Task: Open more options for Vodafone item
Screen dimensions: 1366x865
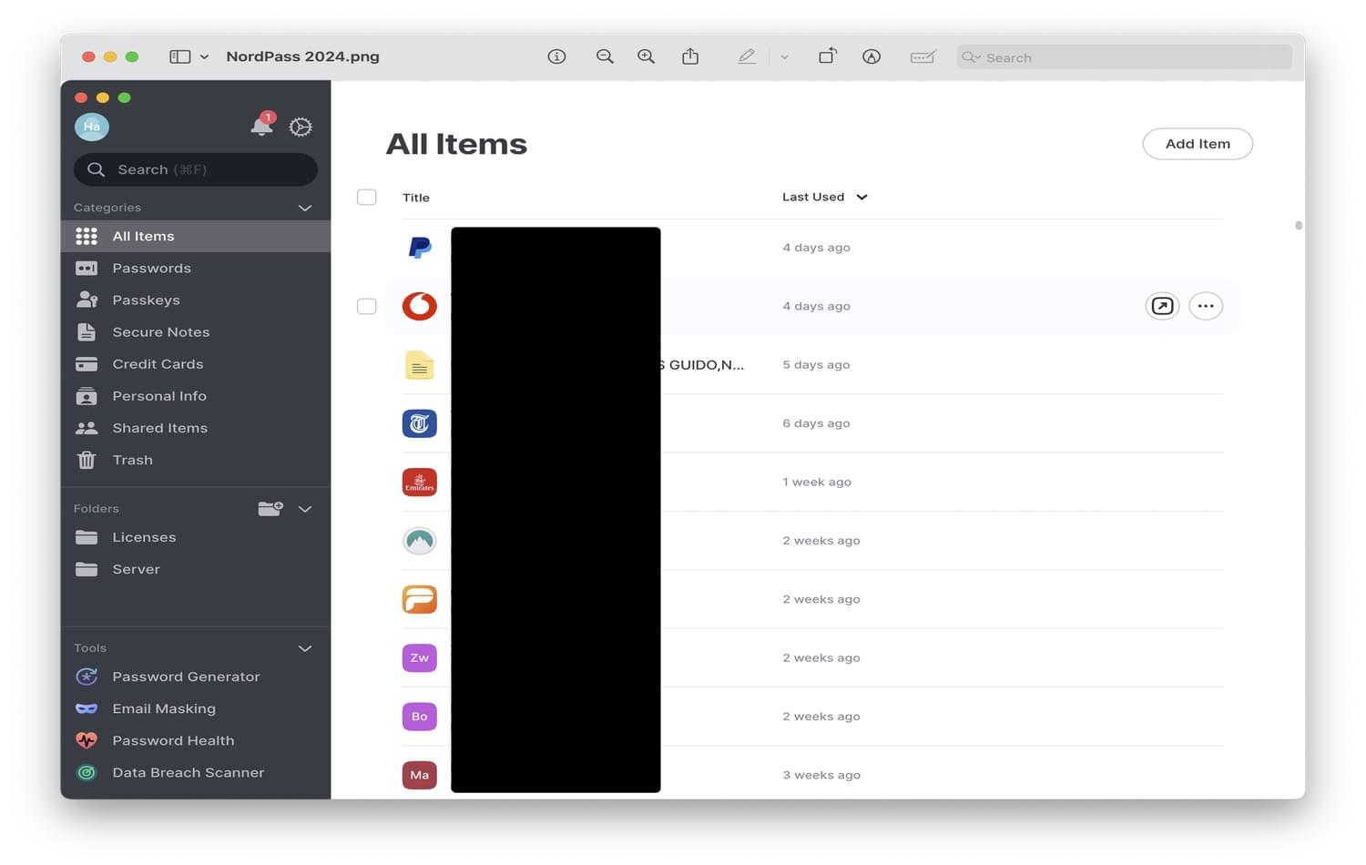Action: tap(1206, 306)
